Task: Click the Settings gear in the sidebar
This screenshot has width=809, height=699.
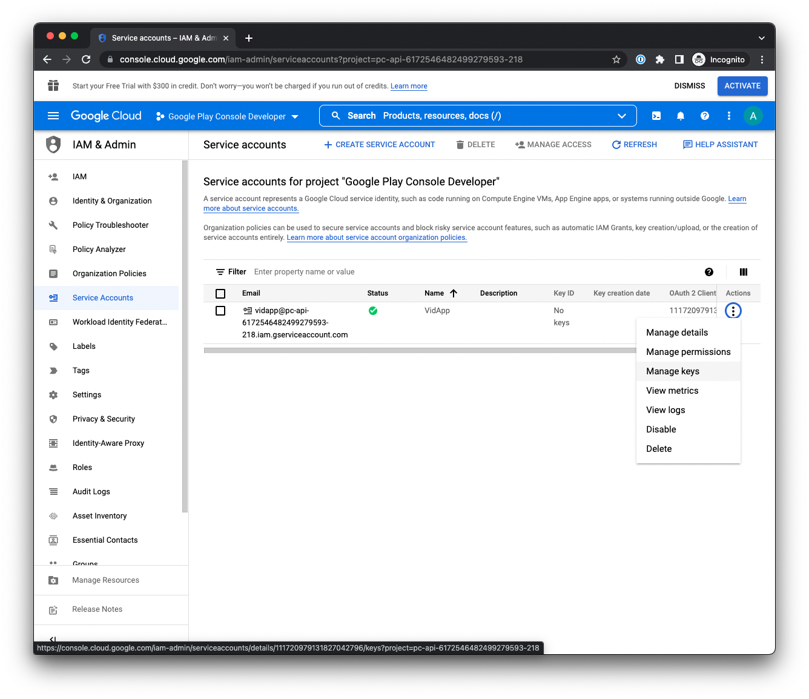Action: (53, 395)
